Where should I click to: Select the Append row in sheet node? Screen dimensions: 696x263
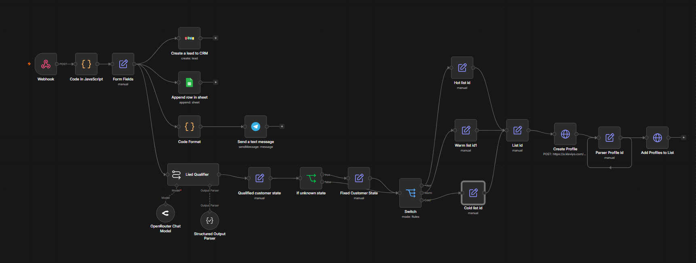(x=189, y=82)
